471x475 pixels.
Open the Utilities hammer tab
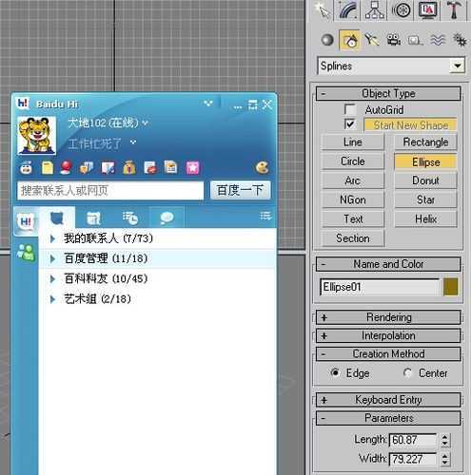pos(454,10)
